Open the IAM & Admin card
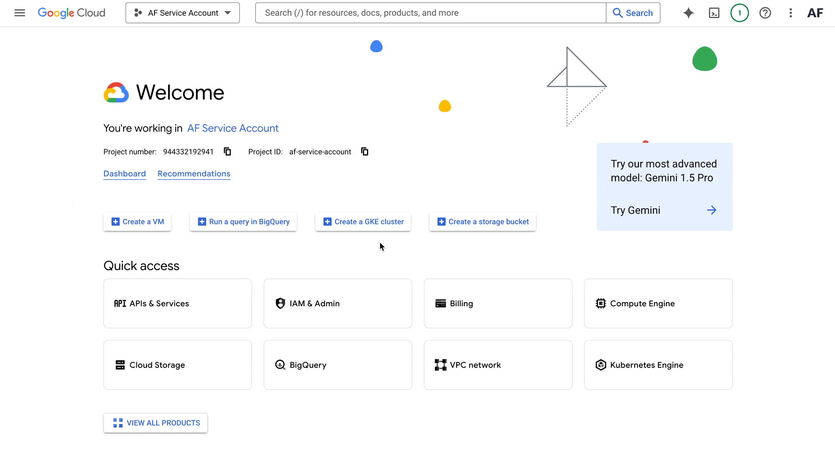The image size is (835, 456). [338, 303]
